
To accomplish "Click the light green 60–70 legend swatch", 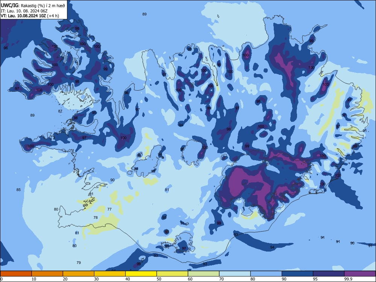I will click(x=203, y=274).
